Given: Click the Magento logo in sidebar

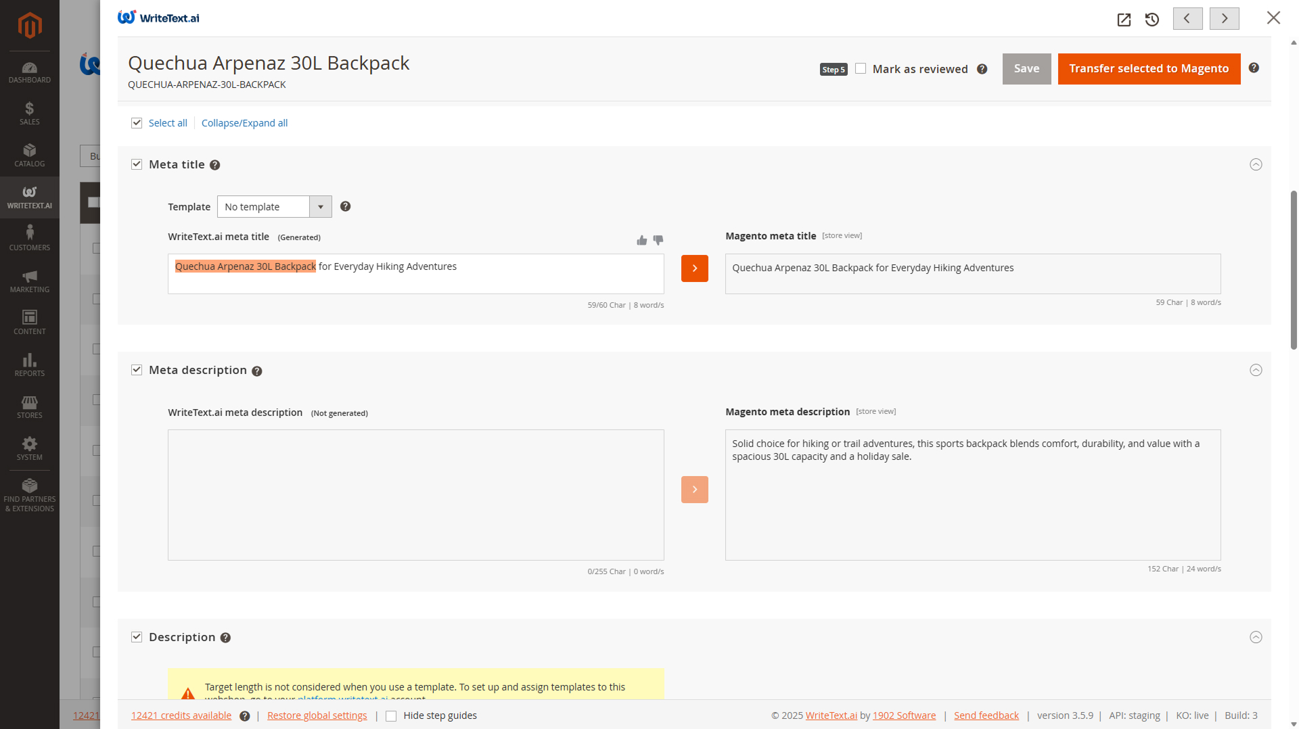Looking at the screenshot, I should click(x=30, y=25).
